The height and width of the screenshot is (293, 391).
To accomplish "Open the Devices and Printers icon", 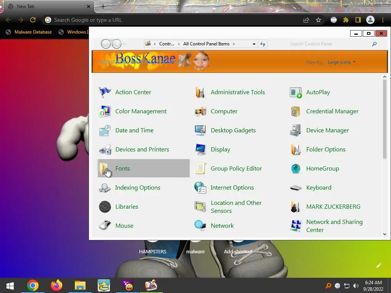I will pyautogui.click(x=105, y=150).
